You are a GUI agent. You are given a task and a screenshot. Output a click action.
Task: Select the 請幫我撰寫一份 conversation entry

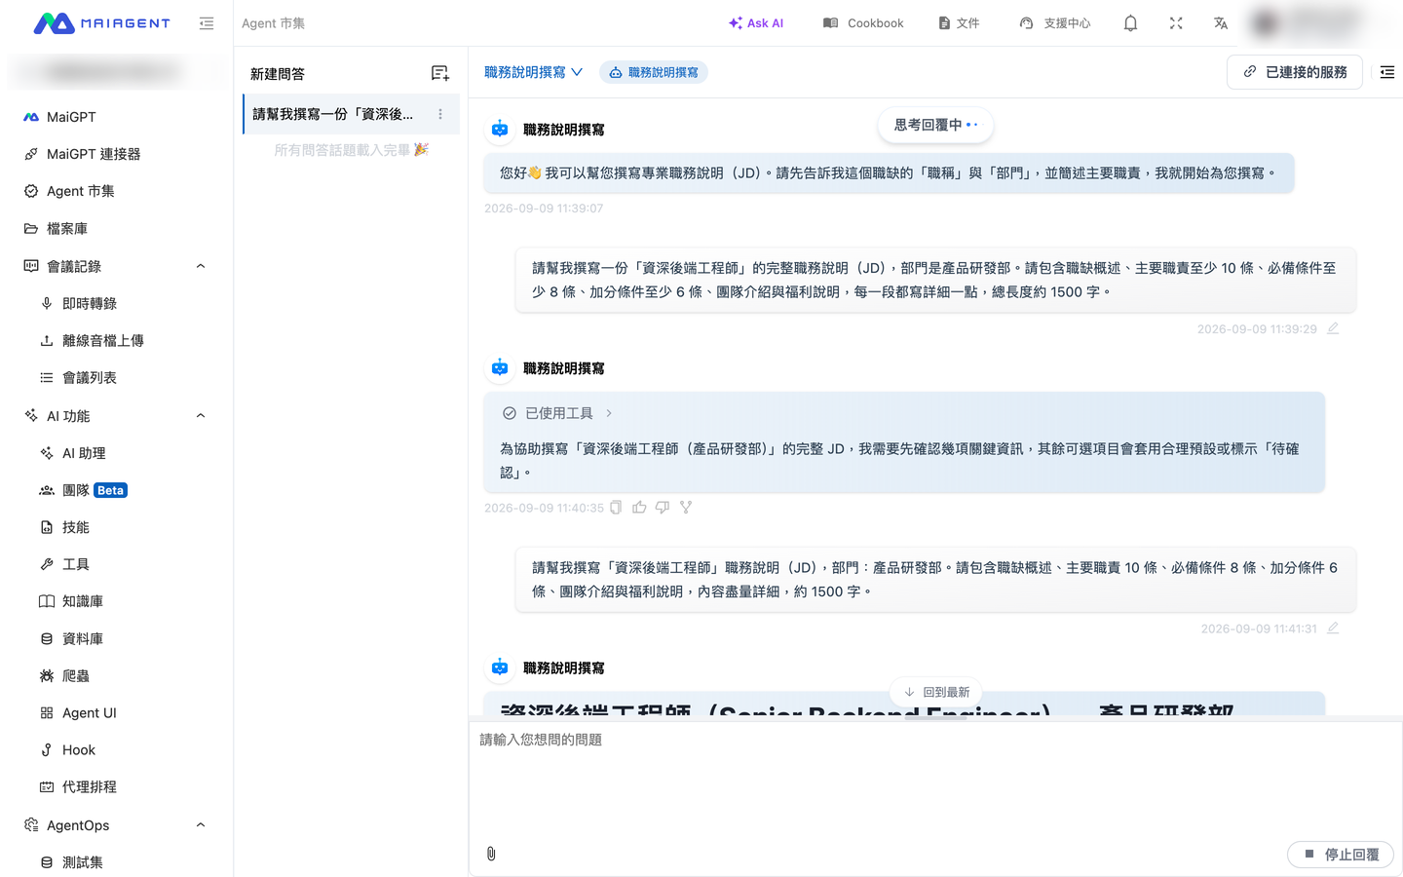(x=351, y=114)
